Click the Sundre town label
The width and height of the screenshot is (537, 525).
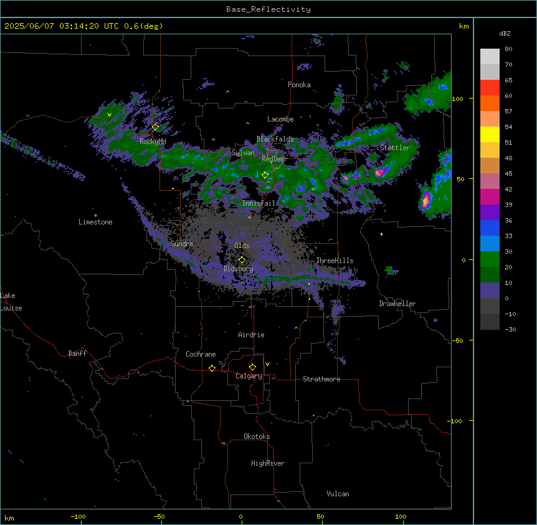(x=182, y=244)
